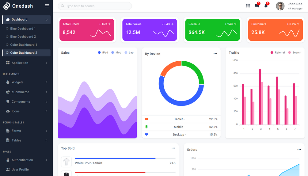Click the Mobile device icon
The image size is (308, 176).
coord(146,127)
